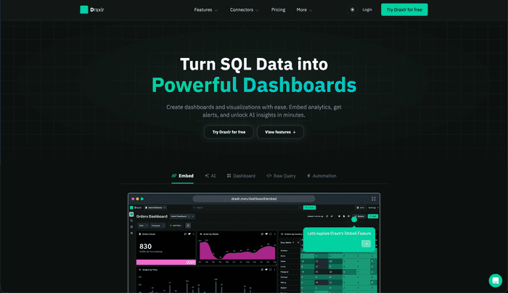Open the Order by Month chart more-options menu
The image size is (508, 293).
click(x=275, y=234)
